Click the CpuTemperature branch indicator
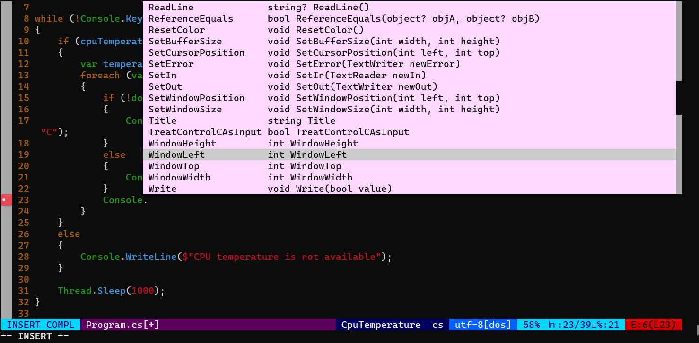This screenshot has width=699, height=343. coord(381,325)
